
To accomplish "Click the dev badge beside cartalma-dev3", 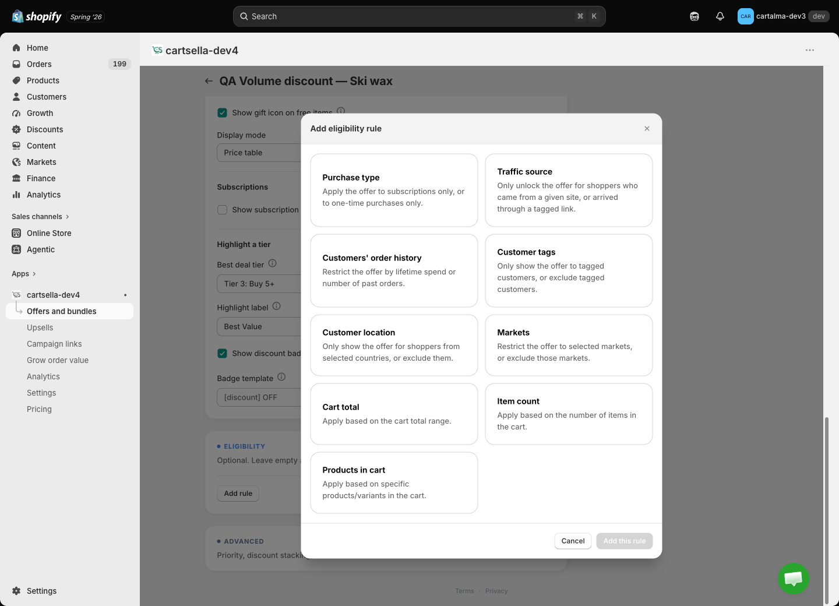I will [x=819, y=16].
